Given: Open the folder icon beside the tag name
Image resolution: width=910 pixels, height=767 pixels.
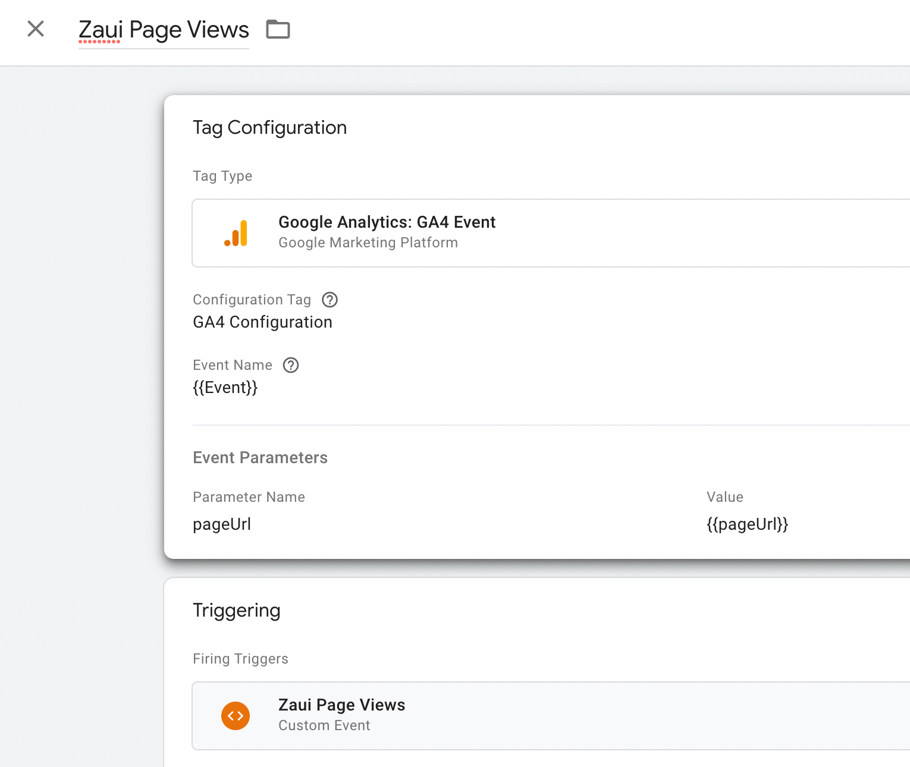Looking at the screenshot, I should click(278, 29).
